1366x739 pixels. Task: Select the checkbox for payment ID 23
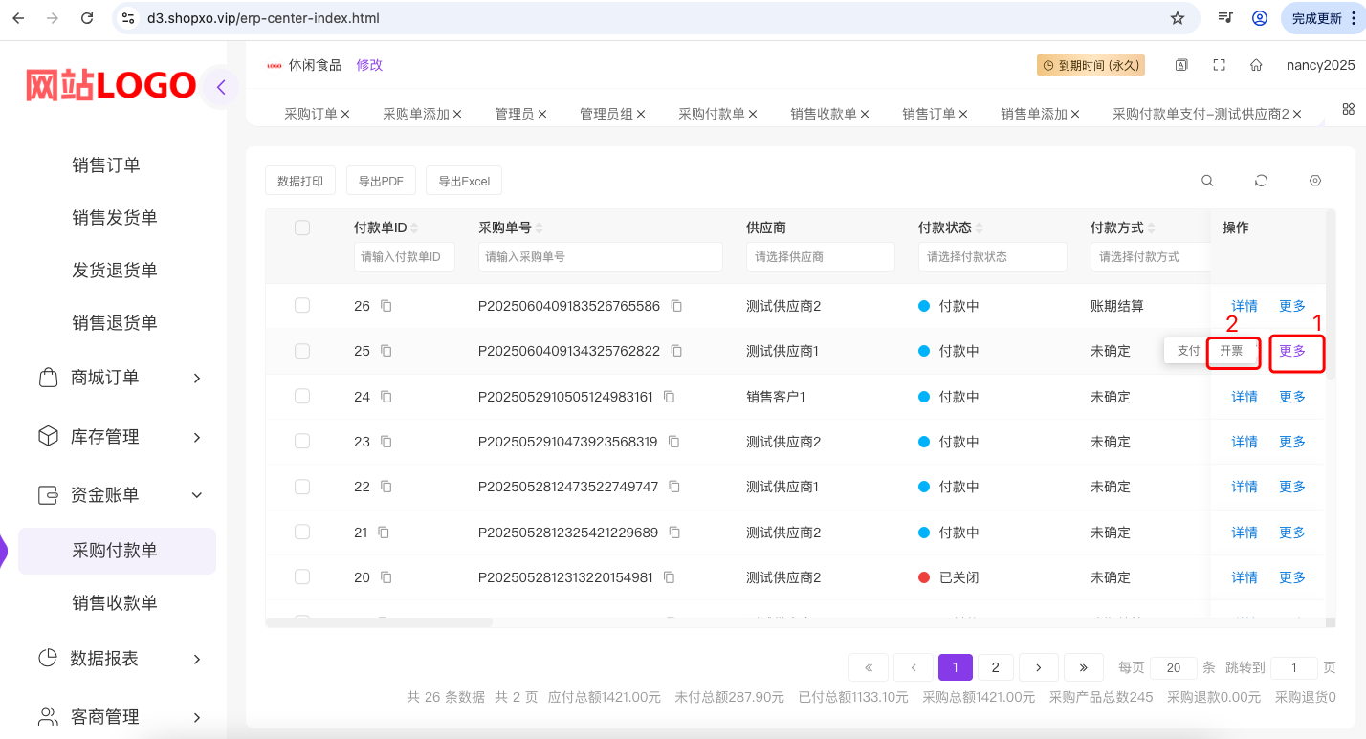point(302,441)
